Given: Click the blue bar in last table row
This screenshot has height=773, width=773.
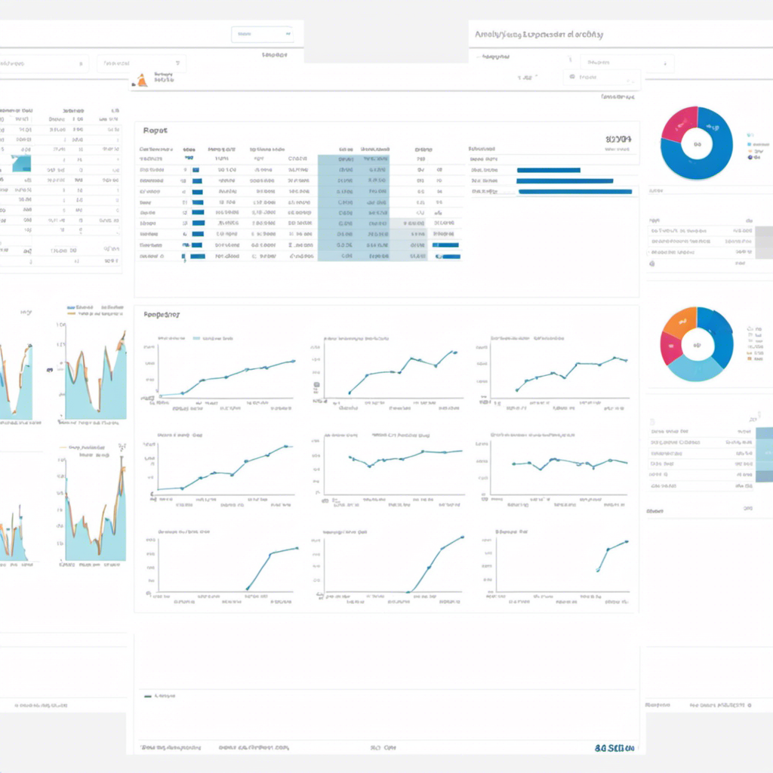Looking at the screenshot, I should coord(198,257).
